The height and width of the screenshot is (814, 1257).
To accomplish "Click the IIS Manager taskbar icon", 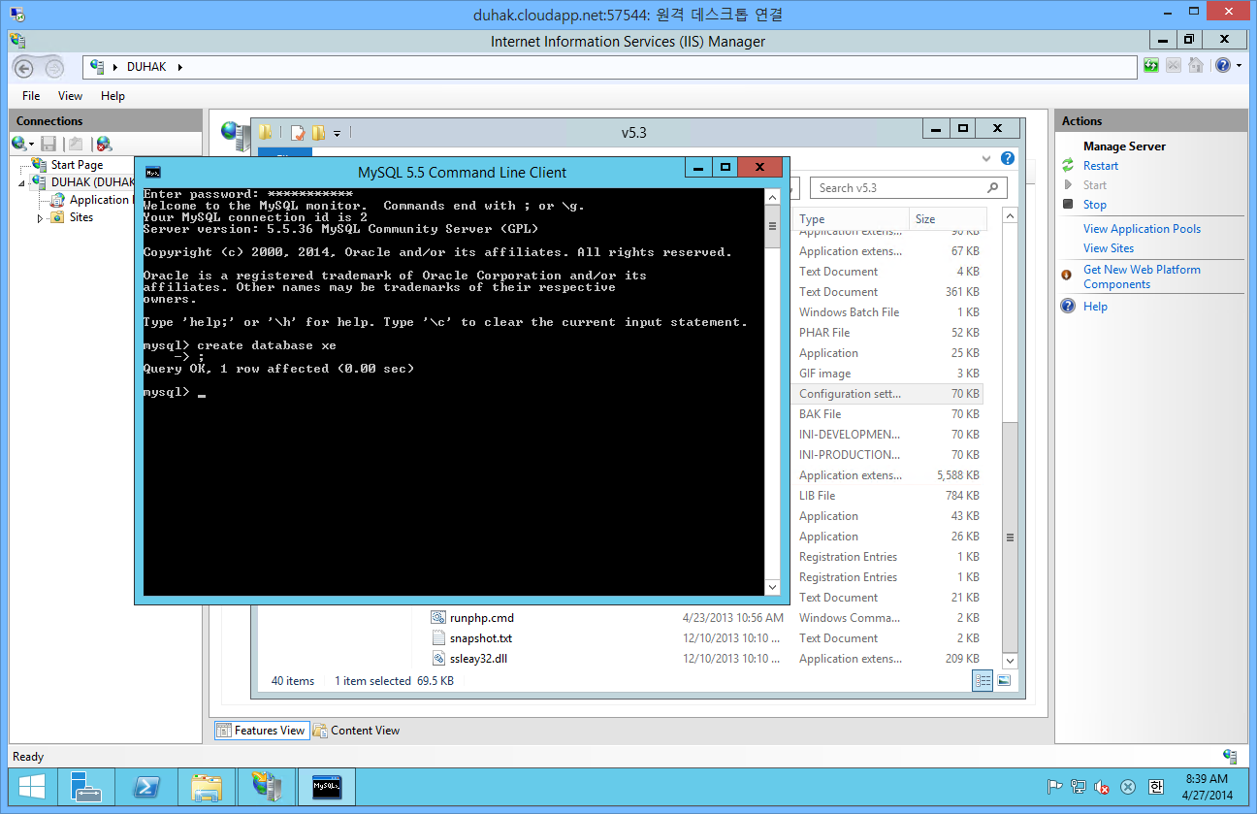I will point(267,787).
